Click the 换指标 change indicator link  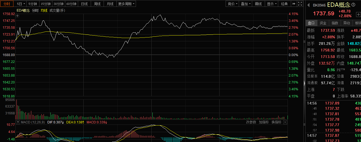[276, 122]
